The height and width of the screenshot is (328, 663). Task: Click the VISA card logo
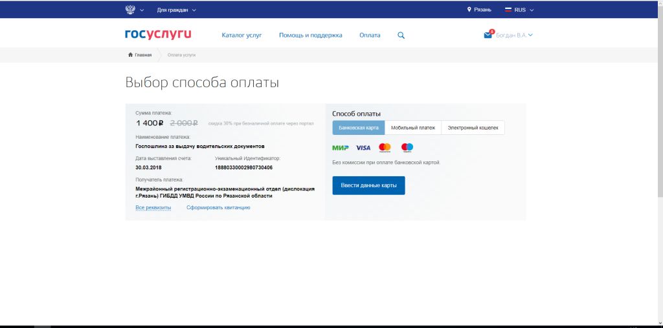[363, 148]
